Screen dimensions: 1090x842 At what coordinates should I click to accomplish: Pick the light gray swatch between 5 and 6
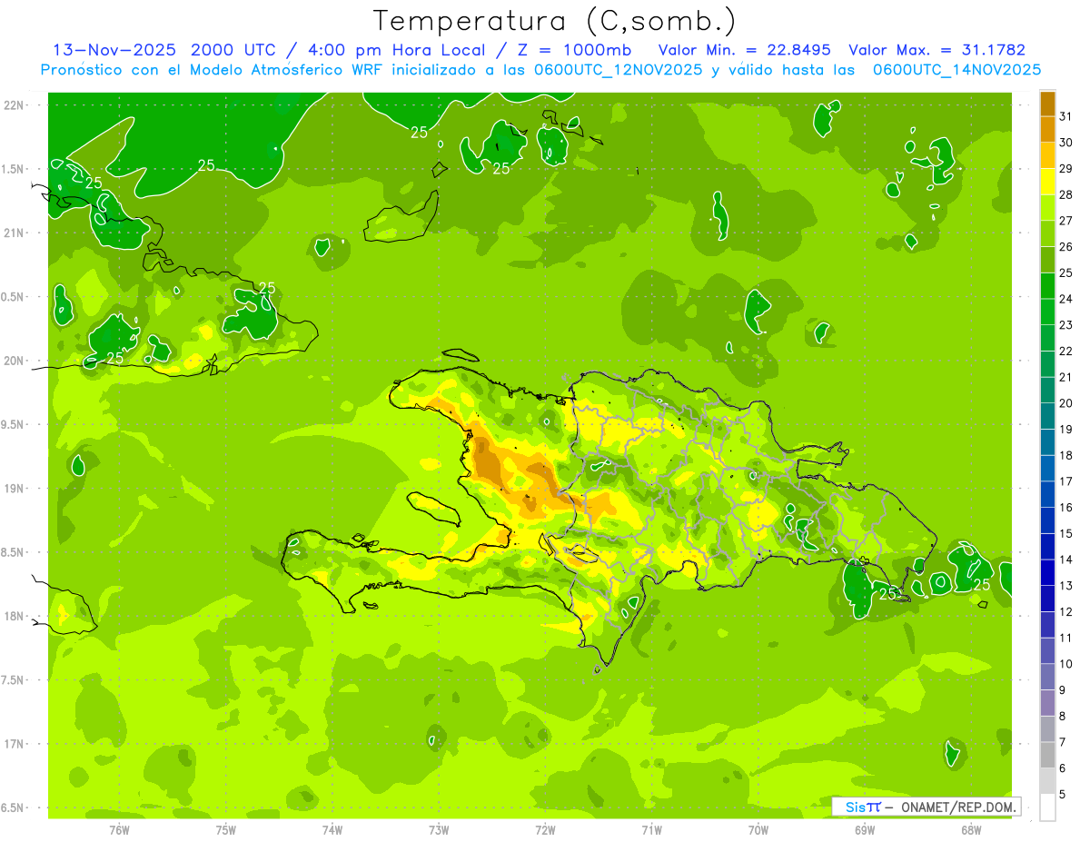(1047, 782)
